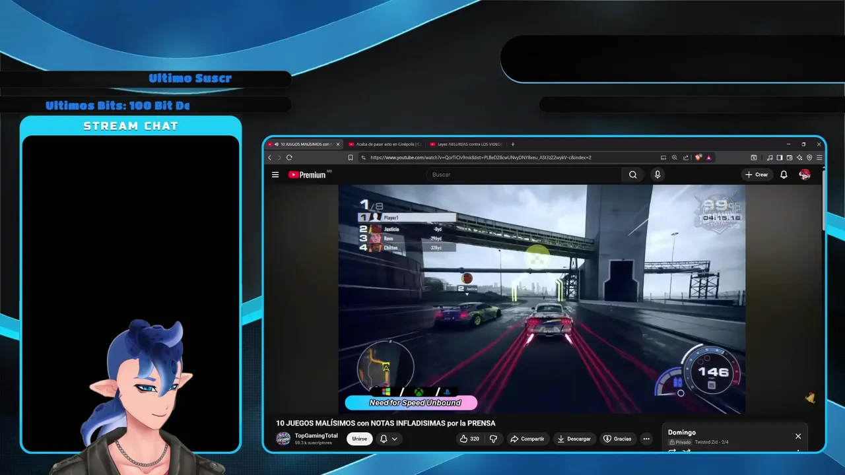Open a new browser tab with plus
This screenshot has width=845, height=475.
(513, 144)
